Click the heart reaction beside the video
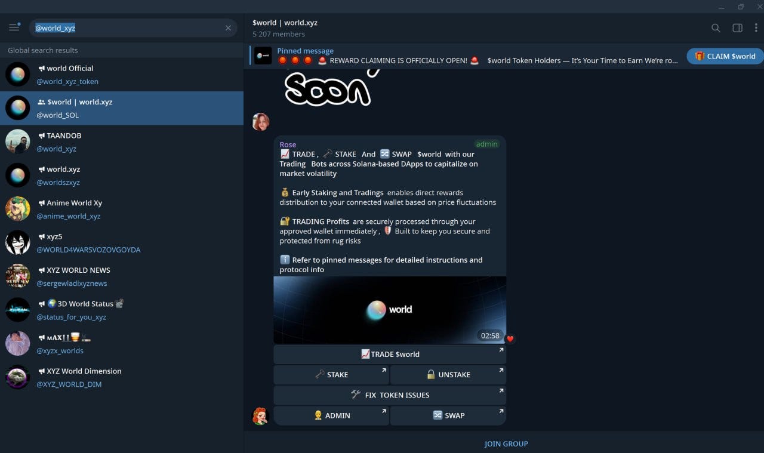Screen dimensions: 764x453 [510, 339]
